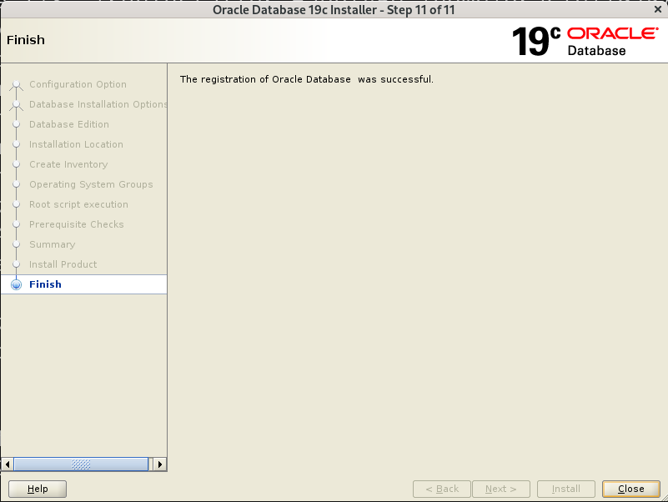
Task: Select Operating System Groups step
Action: 91,184
